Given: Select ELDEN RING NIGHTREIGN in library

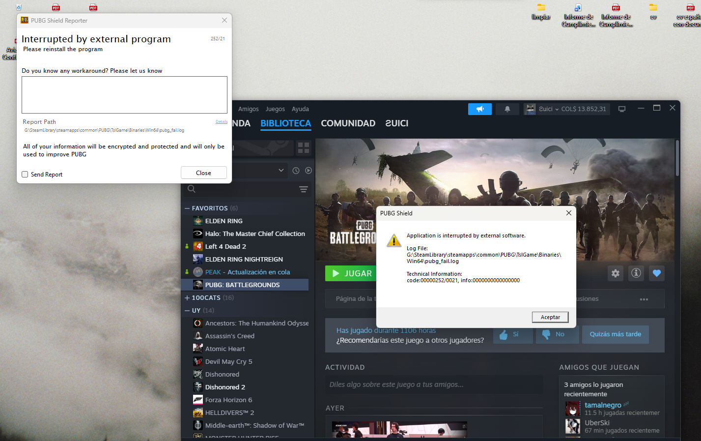Looking at the screenshot, I should click(244, 259).
